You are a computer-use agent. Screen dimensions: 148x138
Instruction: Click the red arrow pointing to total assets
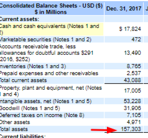click(104, 130)
